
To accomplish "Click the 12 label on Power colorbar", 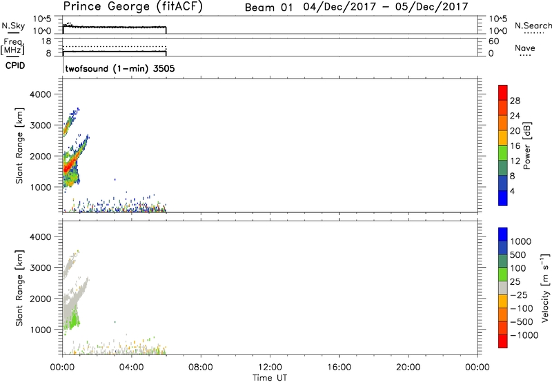I will [x=515, y=161].
